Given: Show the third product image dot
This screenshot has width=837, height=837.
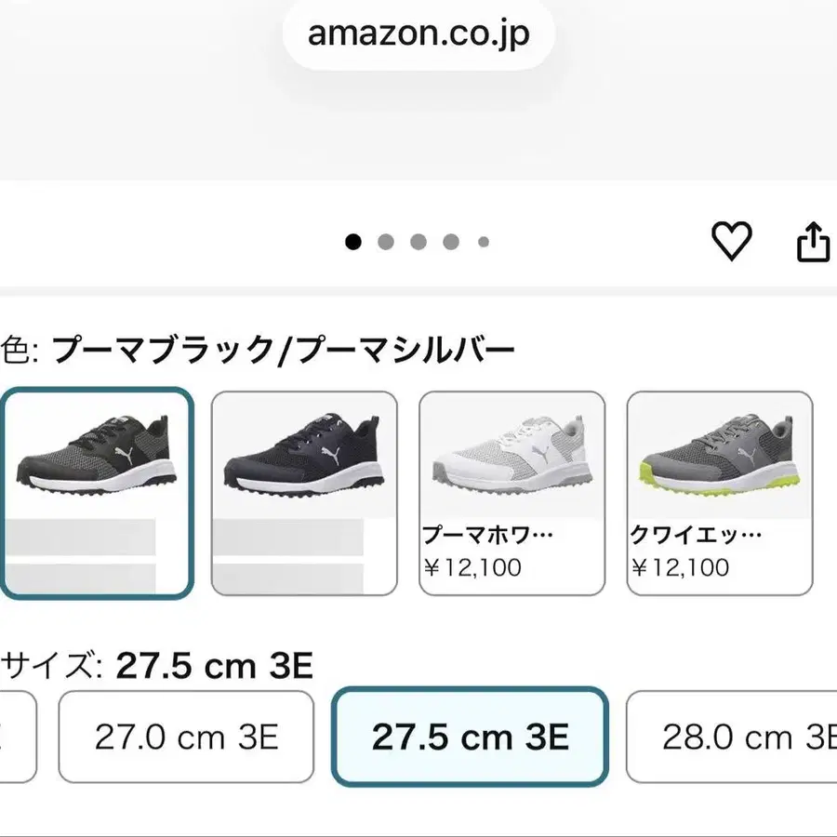Looking at the screenshot, I should coord(418,242).
